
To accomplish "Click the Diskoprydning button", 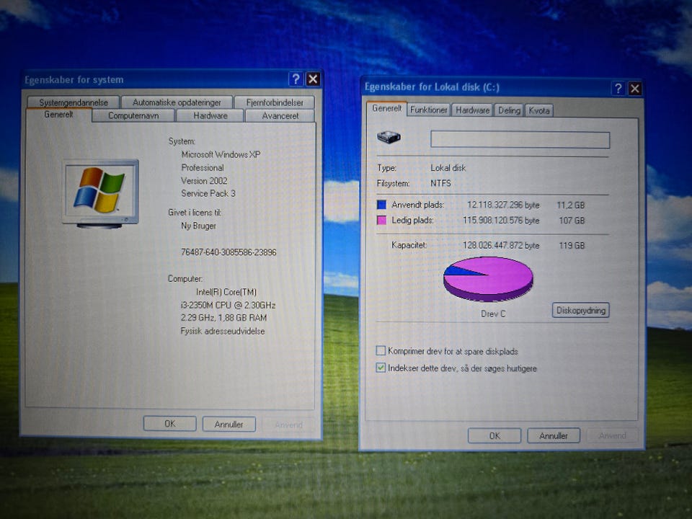I will click(580, 310).
